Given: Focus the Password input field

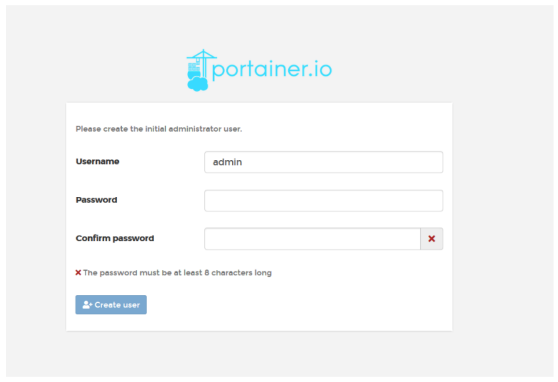Looking at the screenshot, I should [324, 201].
